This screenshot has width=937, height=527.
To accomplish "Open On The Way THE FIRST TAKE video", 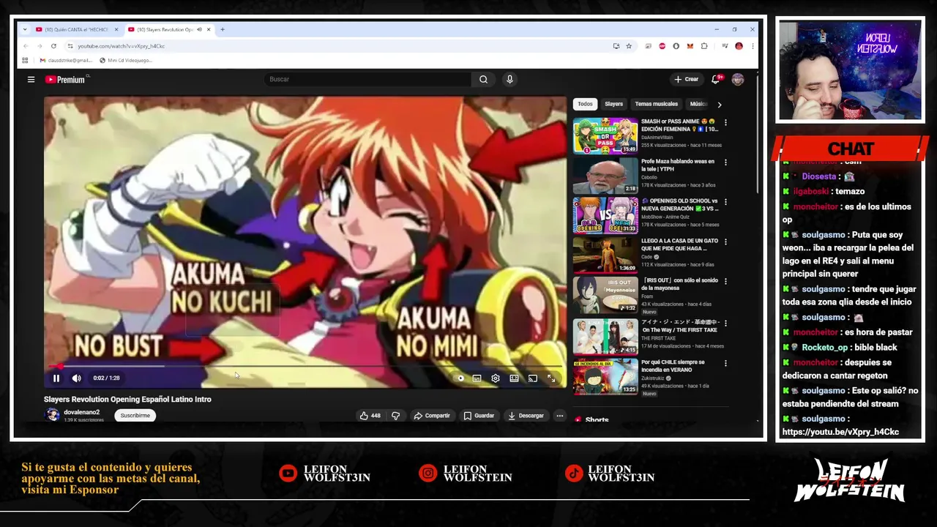I will click(605, 337).
